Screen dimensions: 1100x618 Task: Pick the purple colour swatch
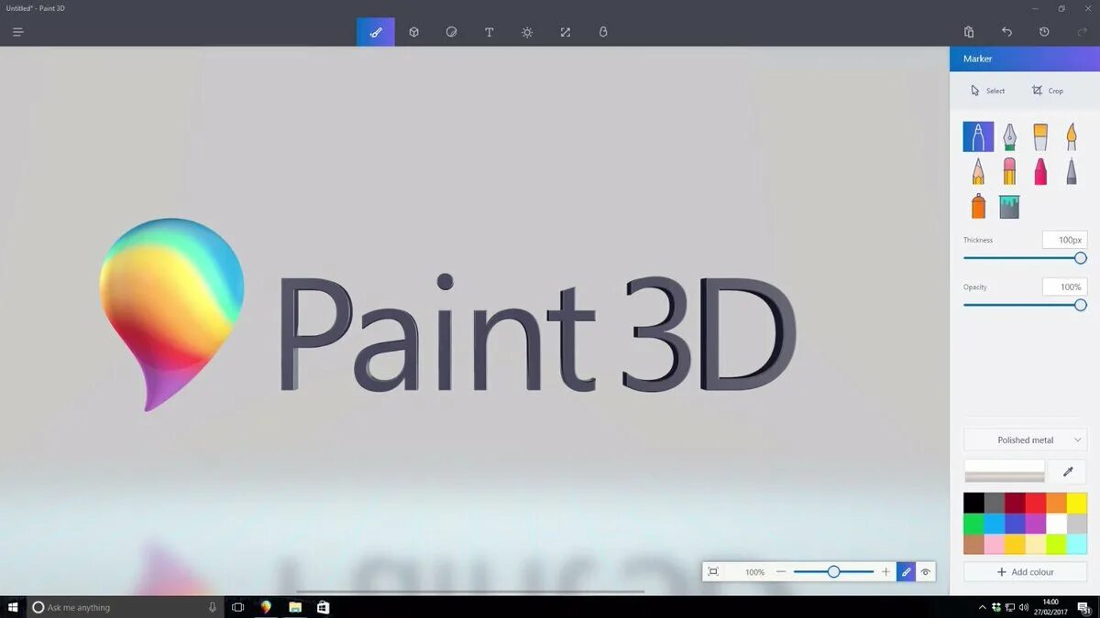coord(1036,524)
